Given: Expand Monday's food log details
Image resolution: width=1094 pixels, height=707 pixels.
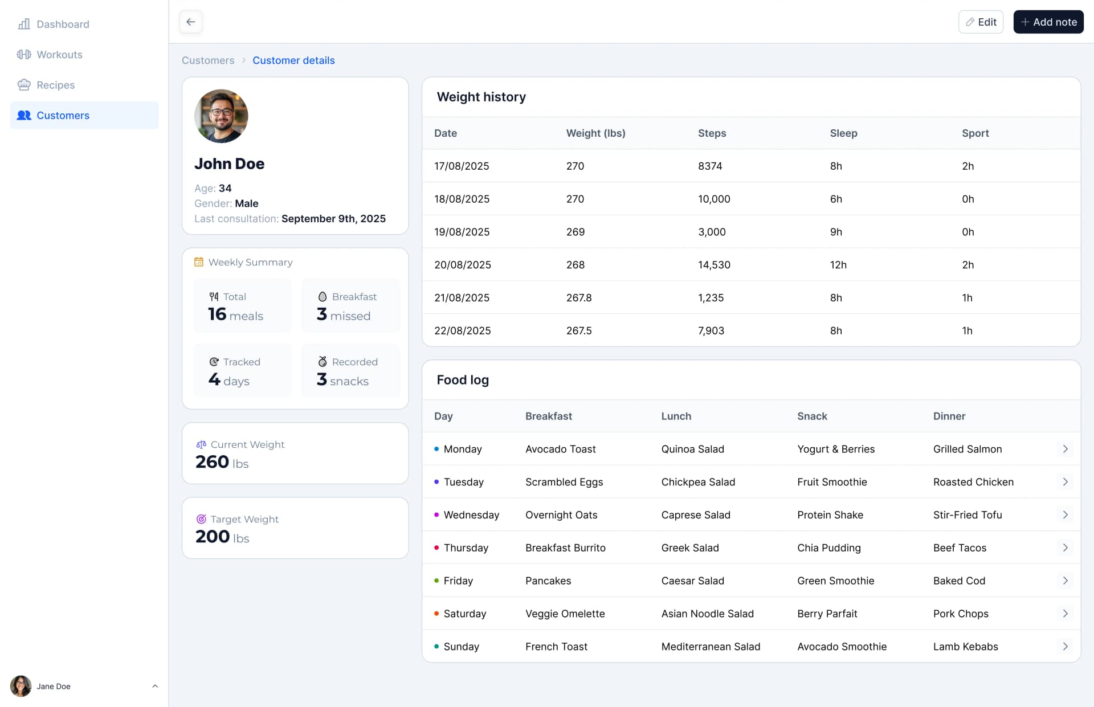Looking at the screenshot, I should click(1066, 449).
